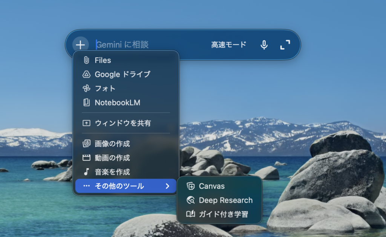Viewport: 386px width, 237px height.
Task: Click the Canvas icon in the submenu
Action: 191,186
